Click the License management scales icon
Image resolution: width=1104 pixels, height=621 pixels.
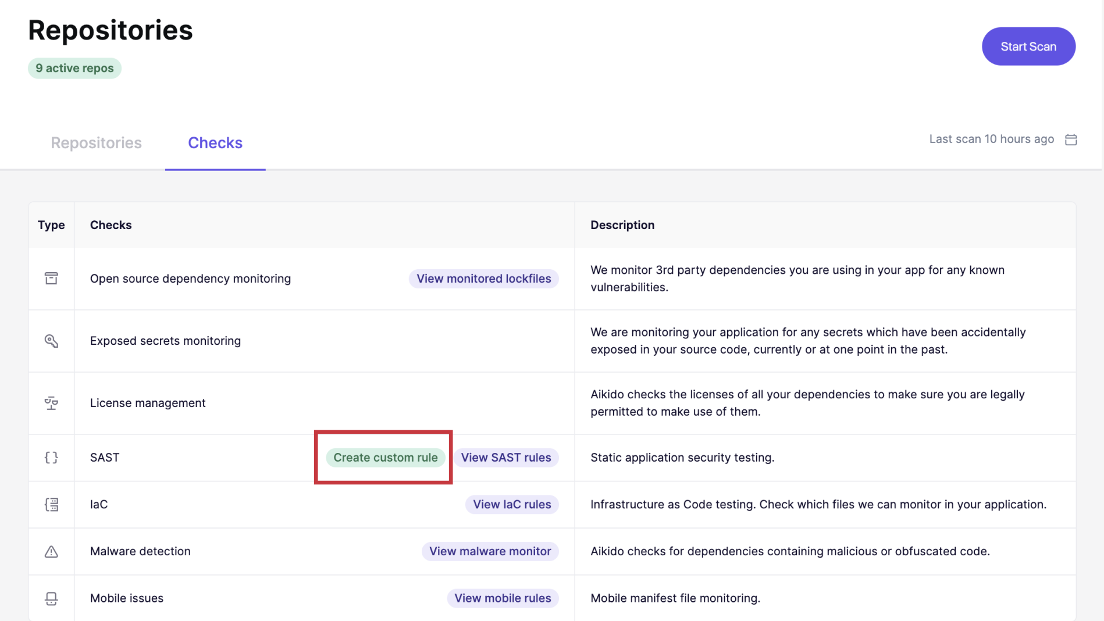51,403
